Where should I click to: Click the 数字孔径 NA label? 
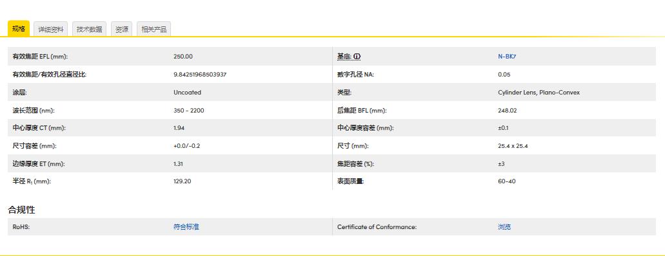click(355, 75)
